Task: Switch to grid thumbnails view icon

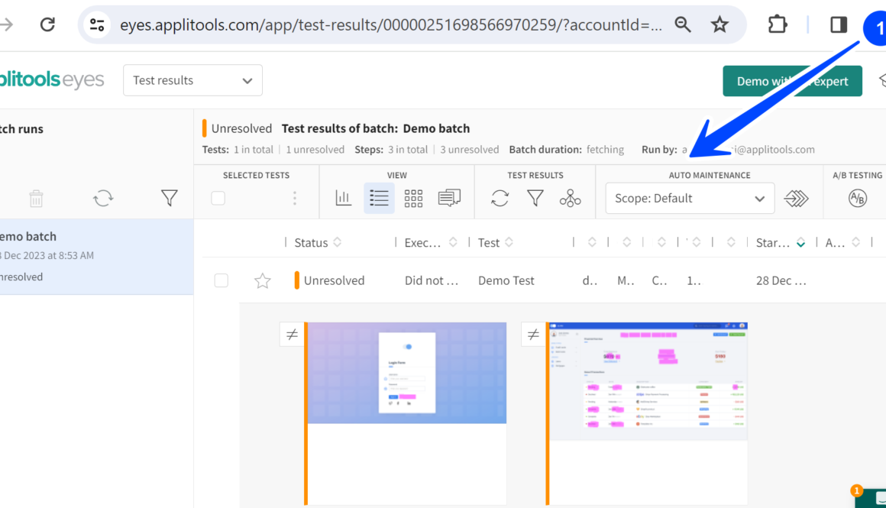Action: [x=413, y=199]
